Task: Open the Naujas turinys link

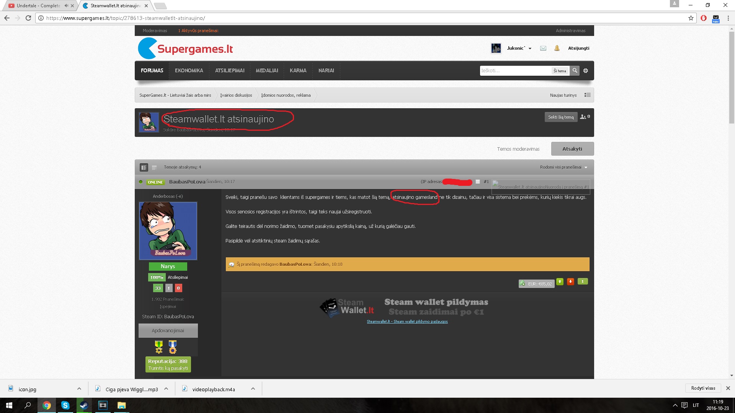Action: tap(563, 95)
